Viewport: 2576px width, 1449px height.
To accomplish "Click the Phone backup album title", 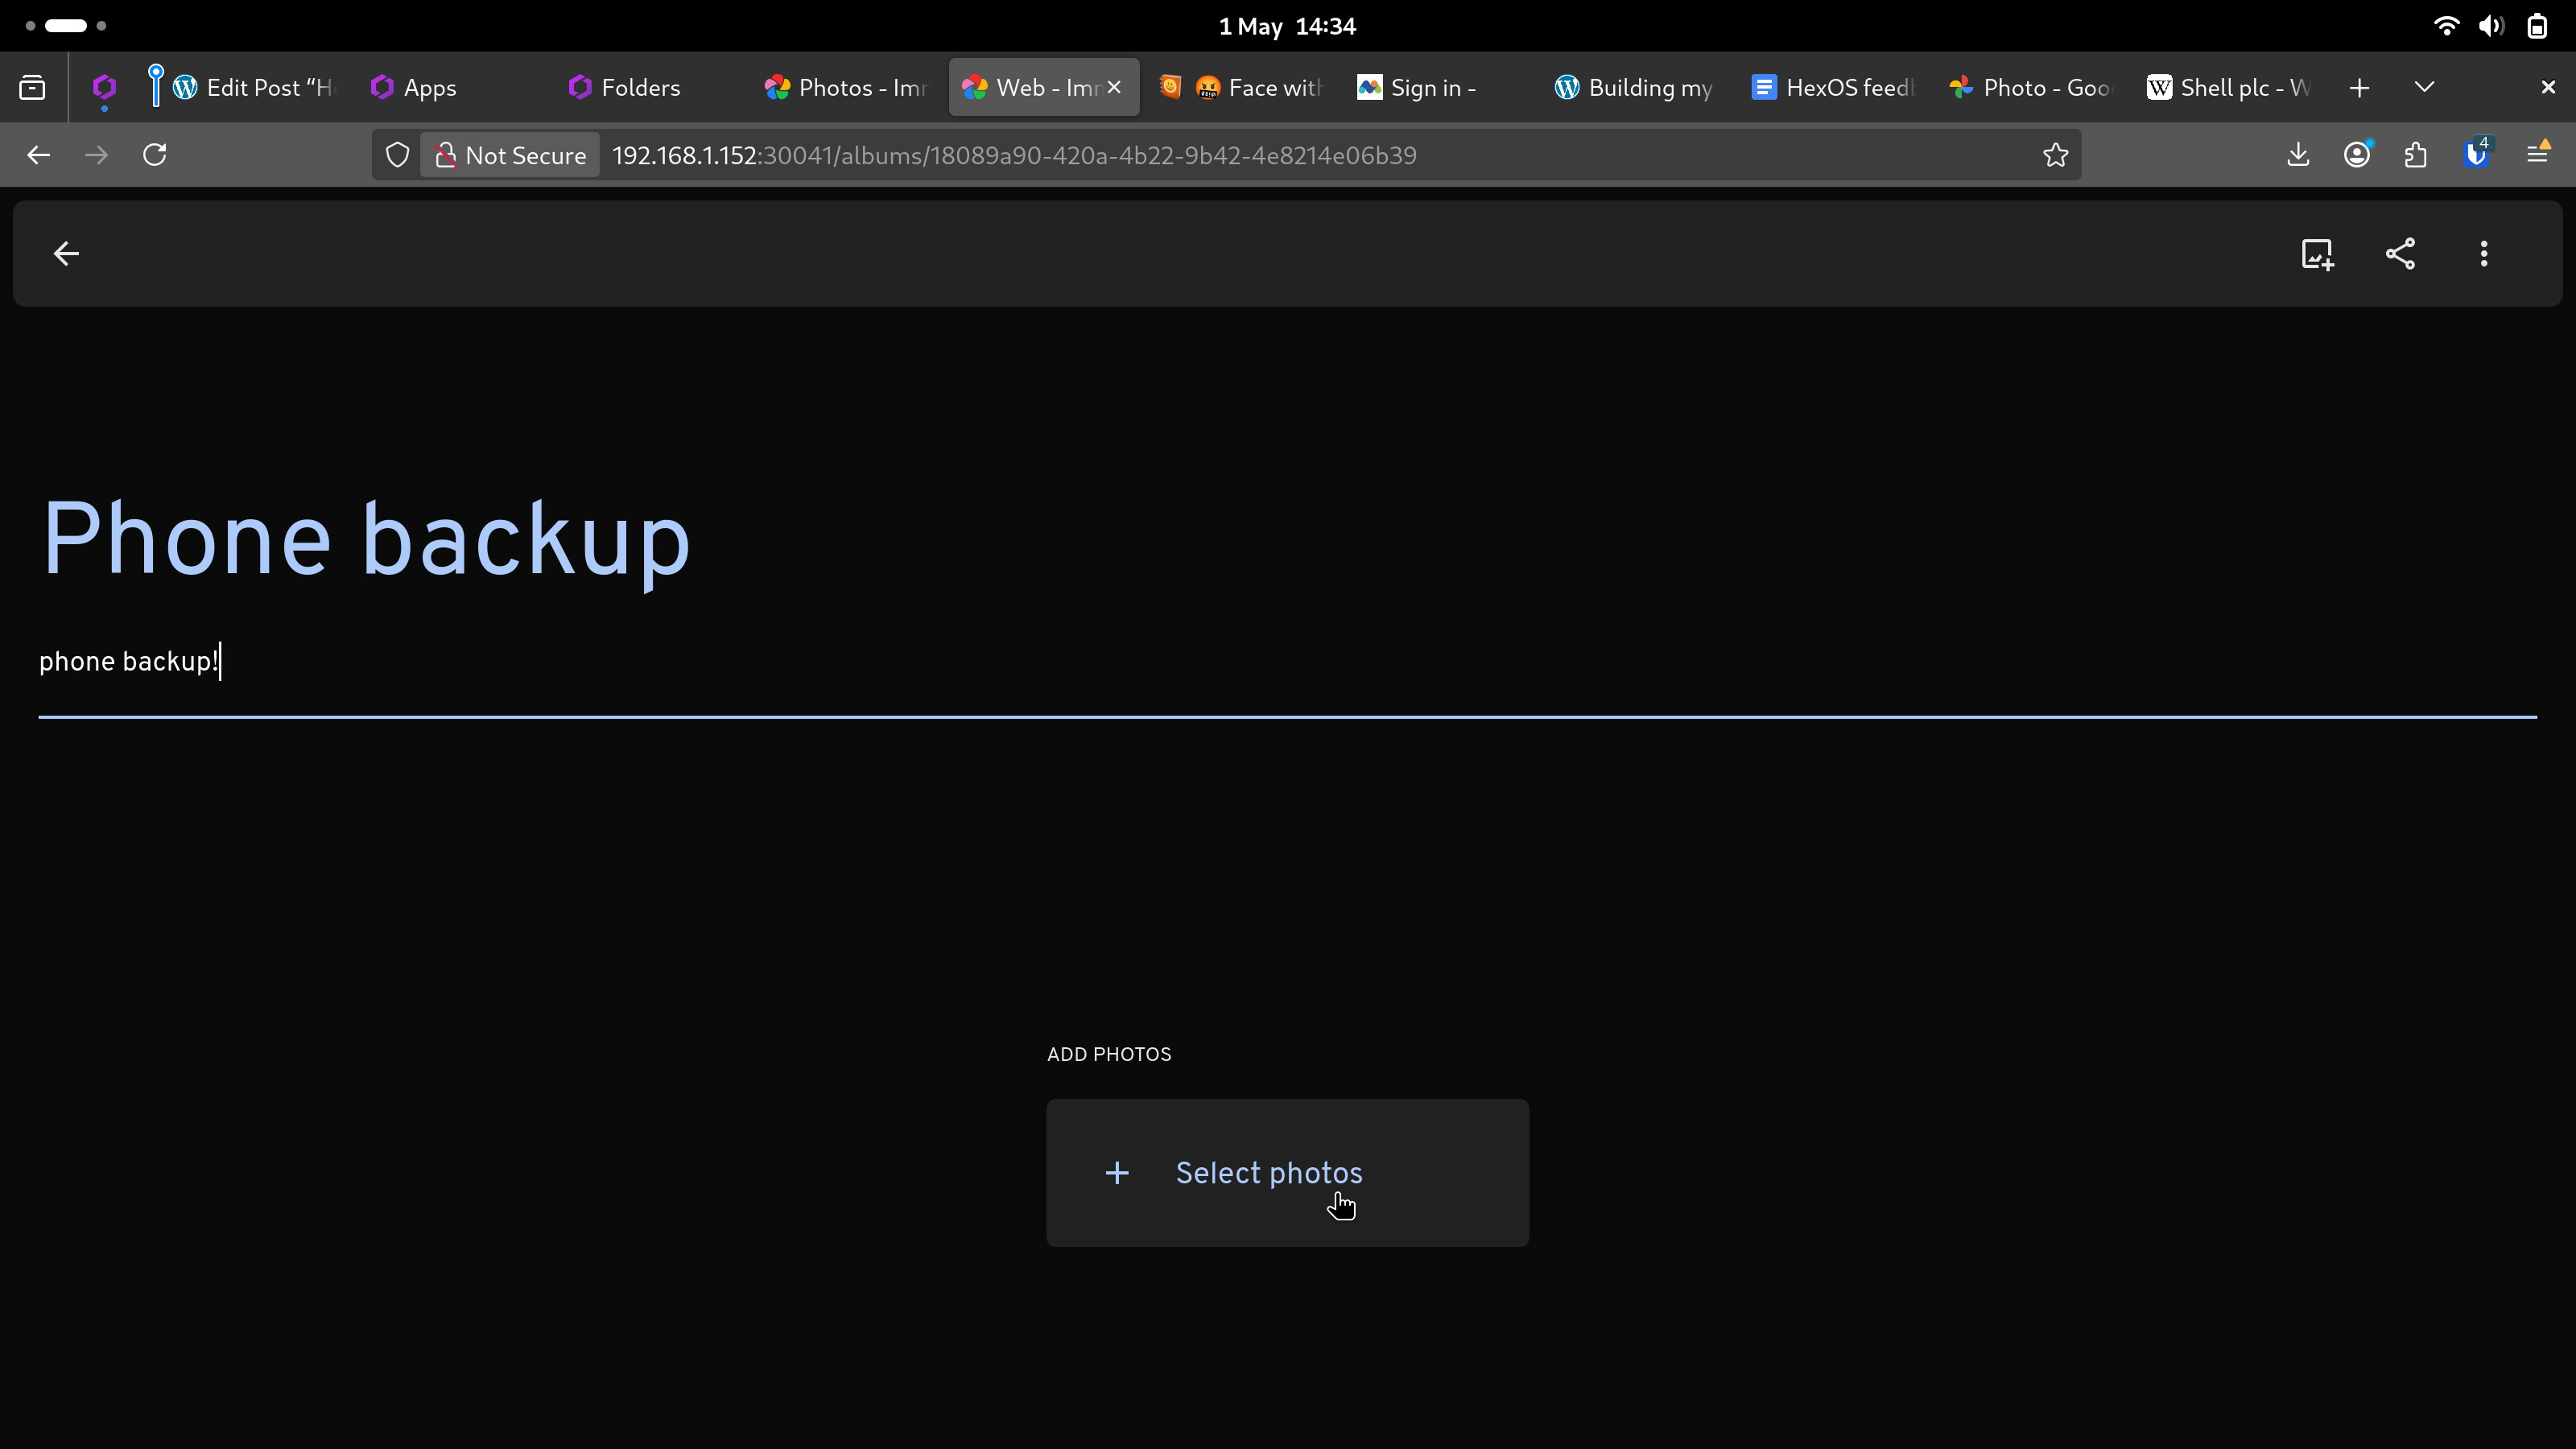I will tap(366, 540).
